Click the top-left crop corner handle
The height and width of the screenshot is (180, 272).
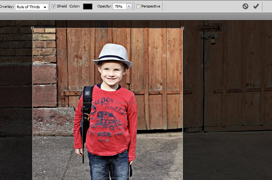tap(32, 28)
